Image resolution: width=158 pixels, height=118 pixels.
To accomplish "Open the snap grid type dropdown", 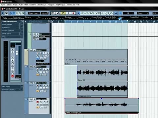I will [128, 13].
